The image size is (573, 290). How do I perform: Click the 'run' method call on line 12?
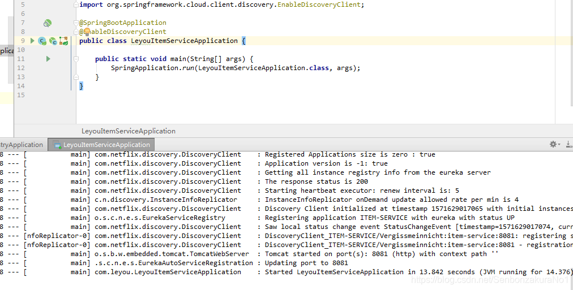click(x=188, y=68)
